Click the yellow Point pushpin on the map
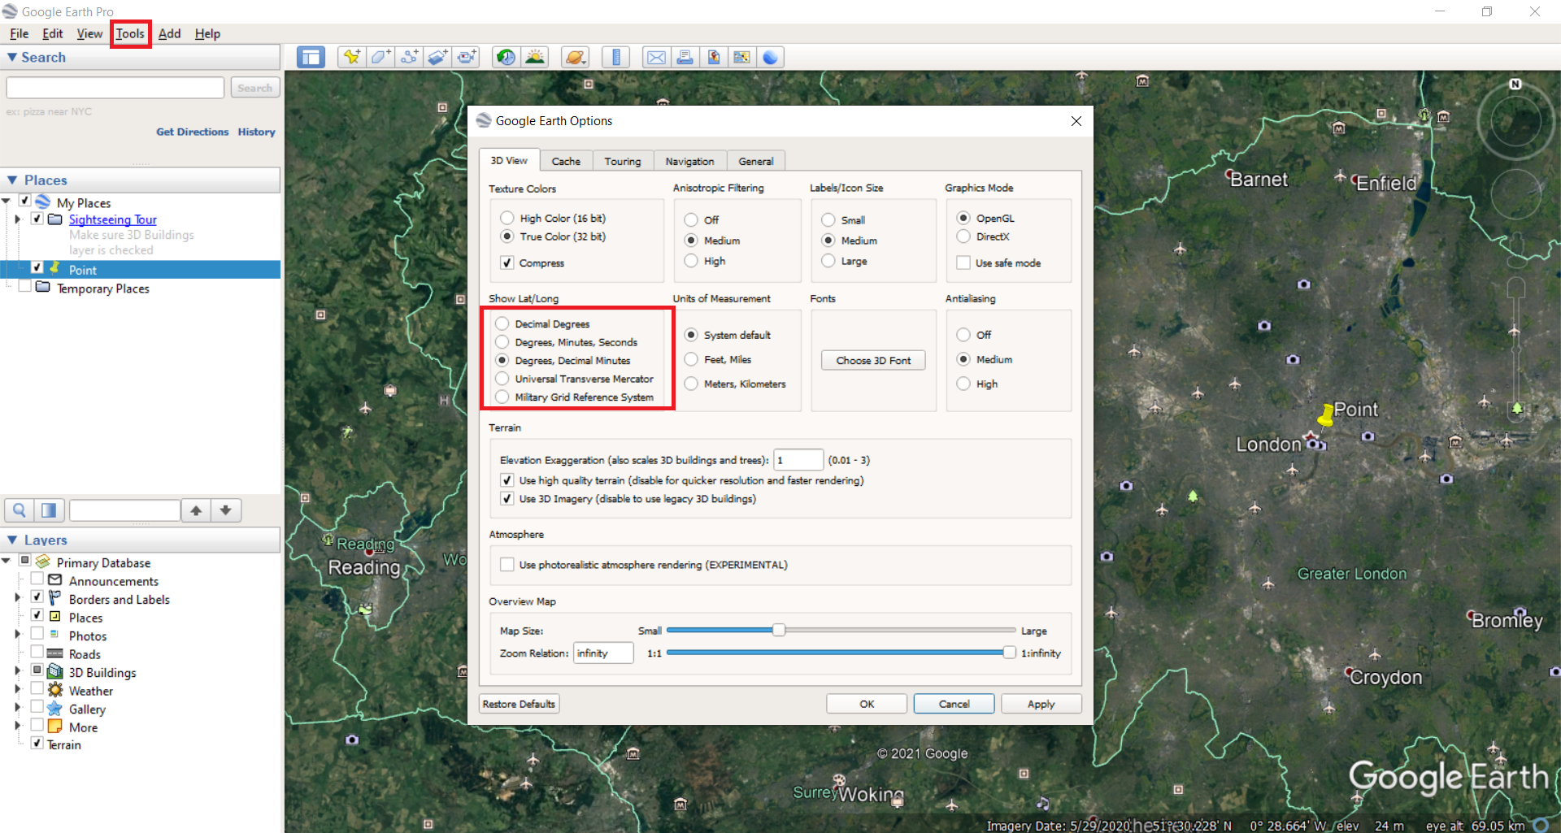Screen dimensions: 1561x833 click(1325, 414)
